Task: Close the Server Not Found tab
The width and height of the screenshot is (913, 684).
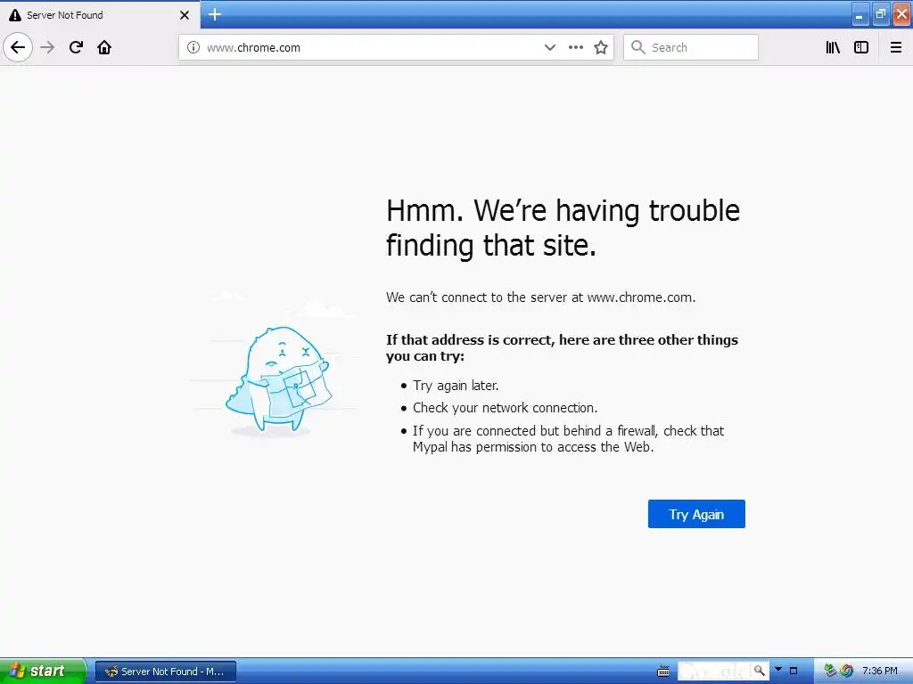Action: point(185,15)
